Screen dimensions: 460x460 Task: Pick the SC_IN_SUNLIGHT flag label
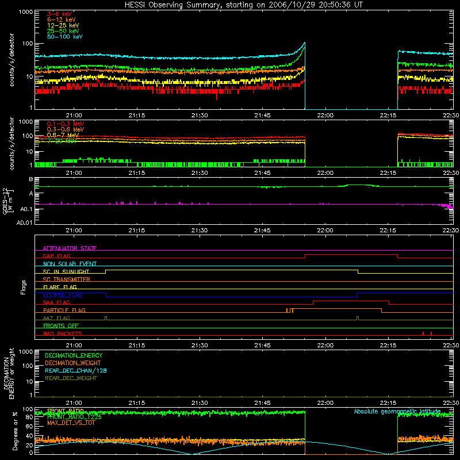click(x=66, y=271)
